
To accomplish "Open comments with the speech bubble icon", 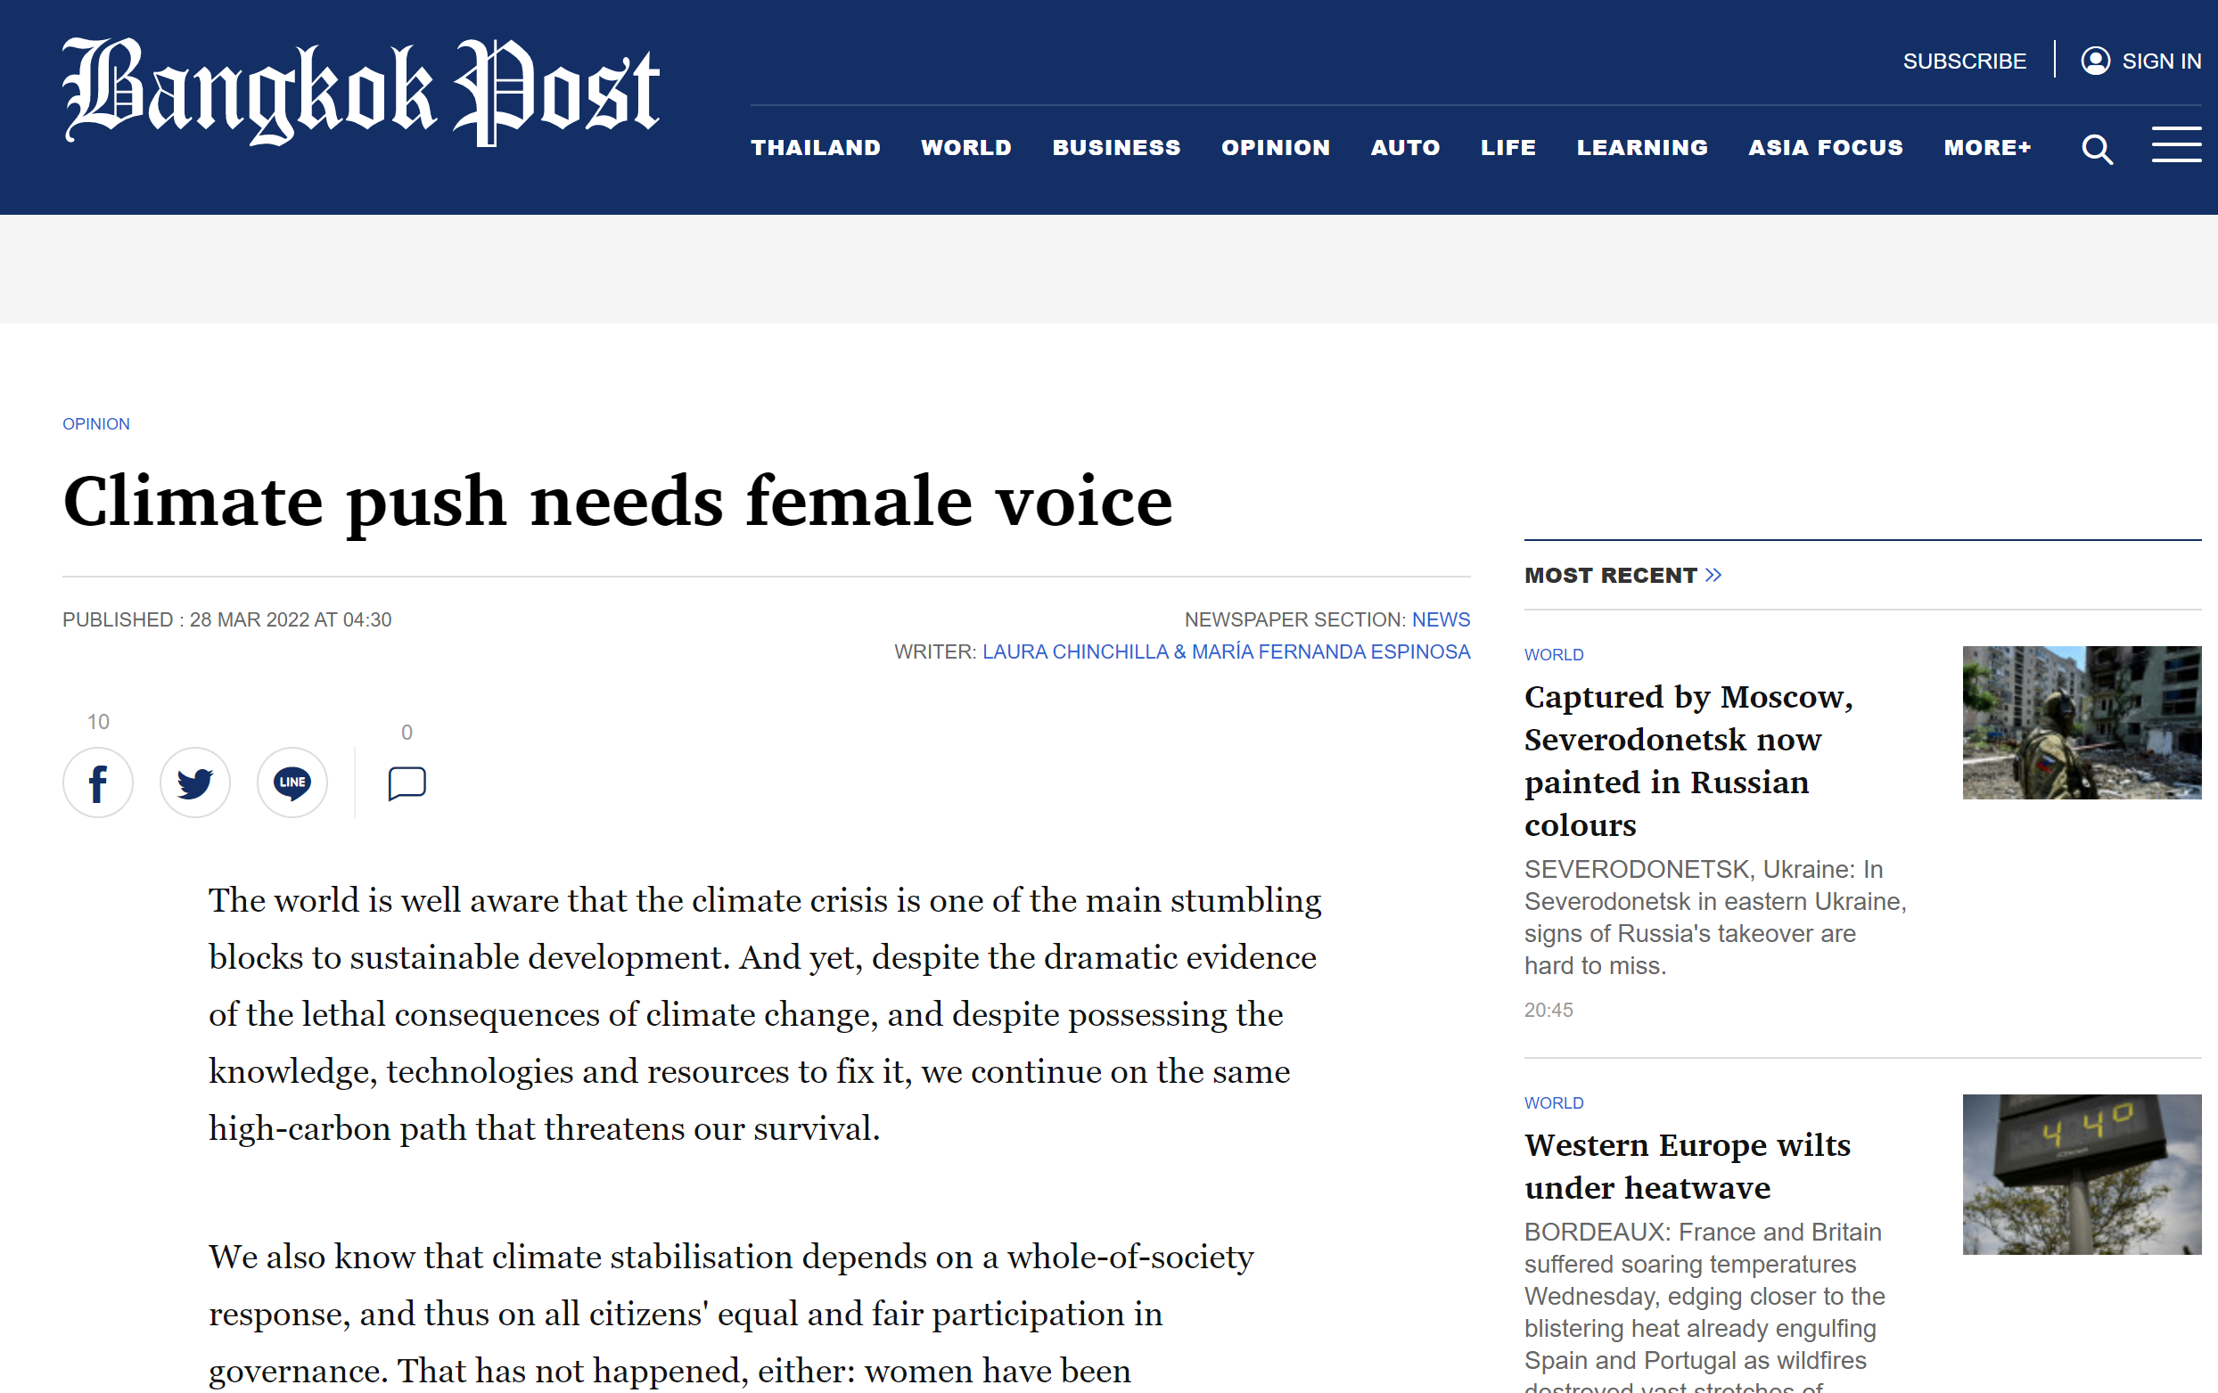I will (x=407, y=782).
